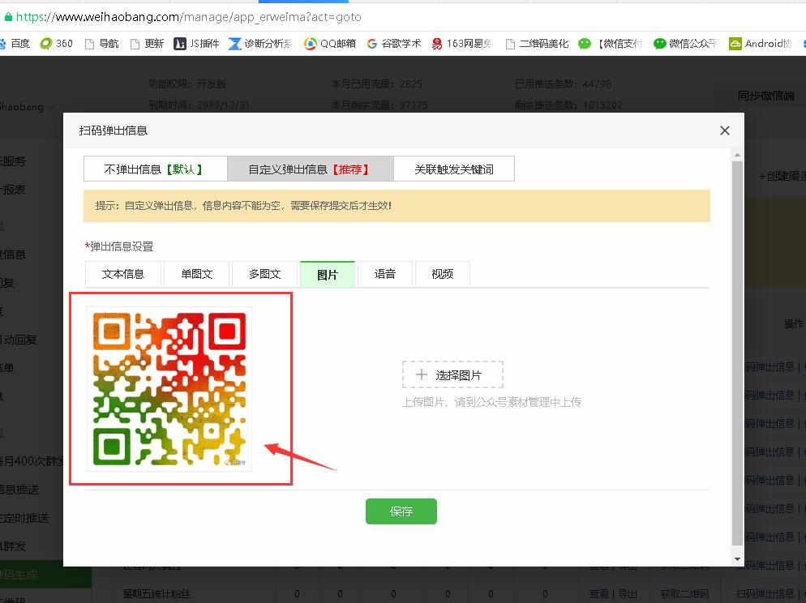Screen dimensions: 806x603
Task: Click the yellow tip text about 自定义弹出信息
Action: [x=243, y=206]
